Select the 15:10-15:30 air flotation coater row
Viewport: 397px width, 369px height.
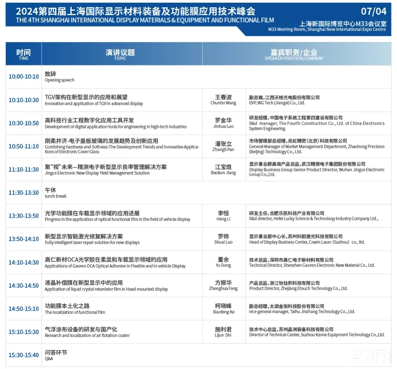(23, 332)
